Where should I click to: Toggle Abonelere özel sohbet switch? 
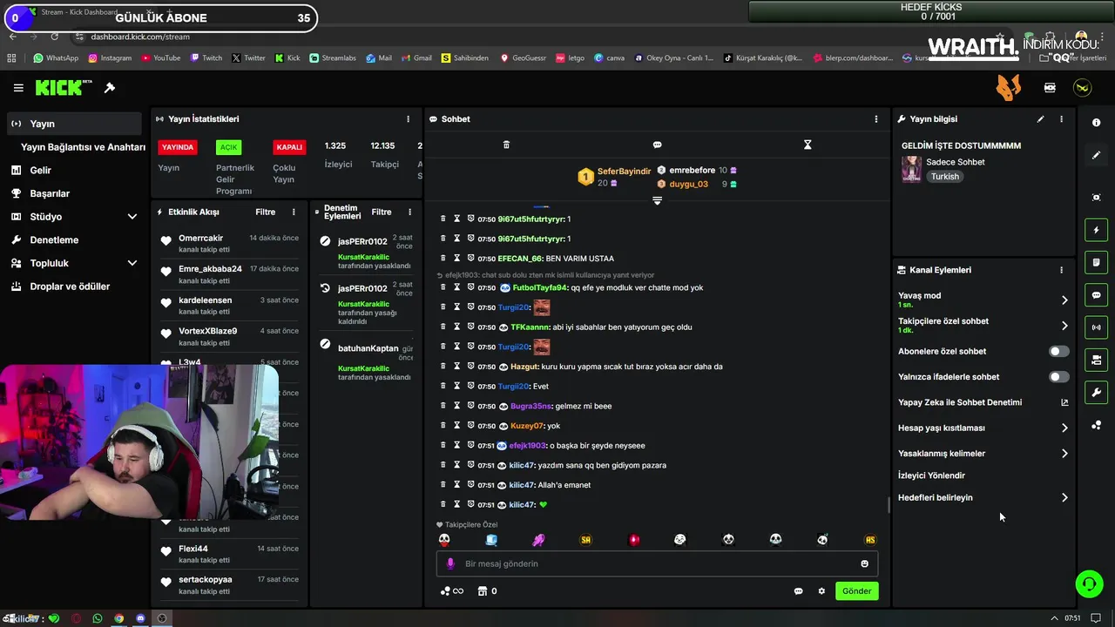[1058, 352]
